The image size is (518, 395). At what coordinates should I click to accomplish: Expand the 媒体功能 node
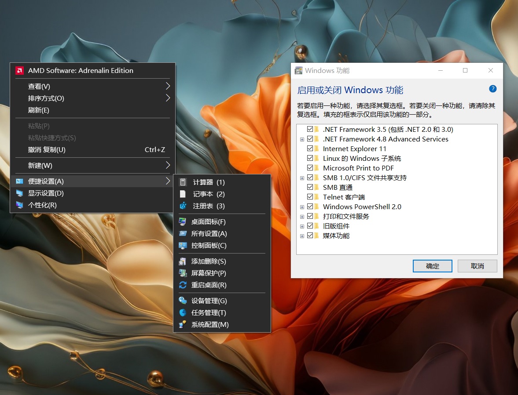(x=302, y=236)
